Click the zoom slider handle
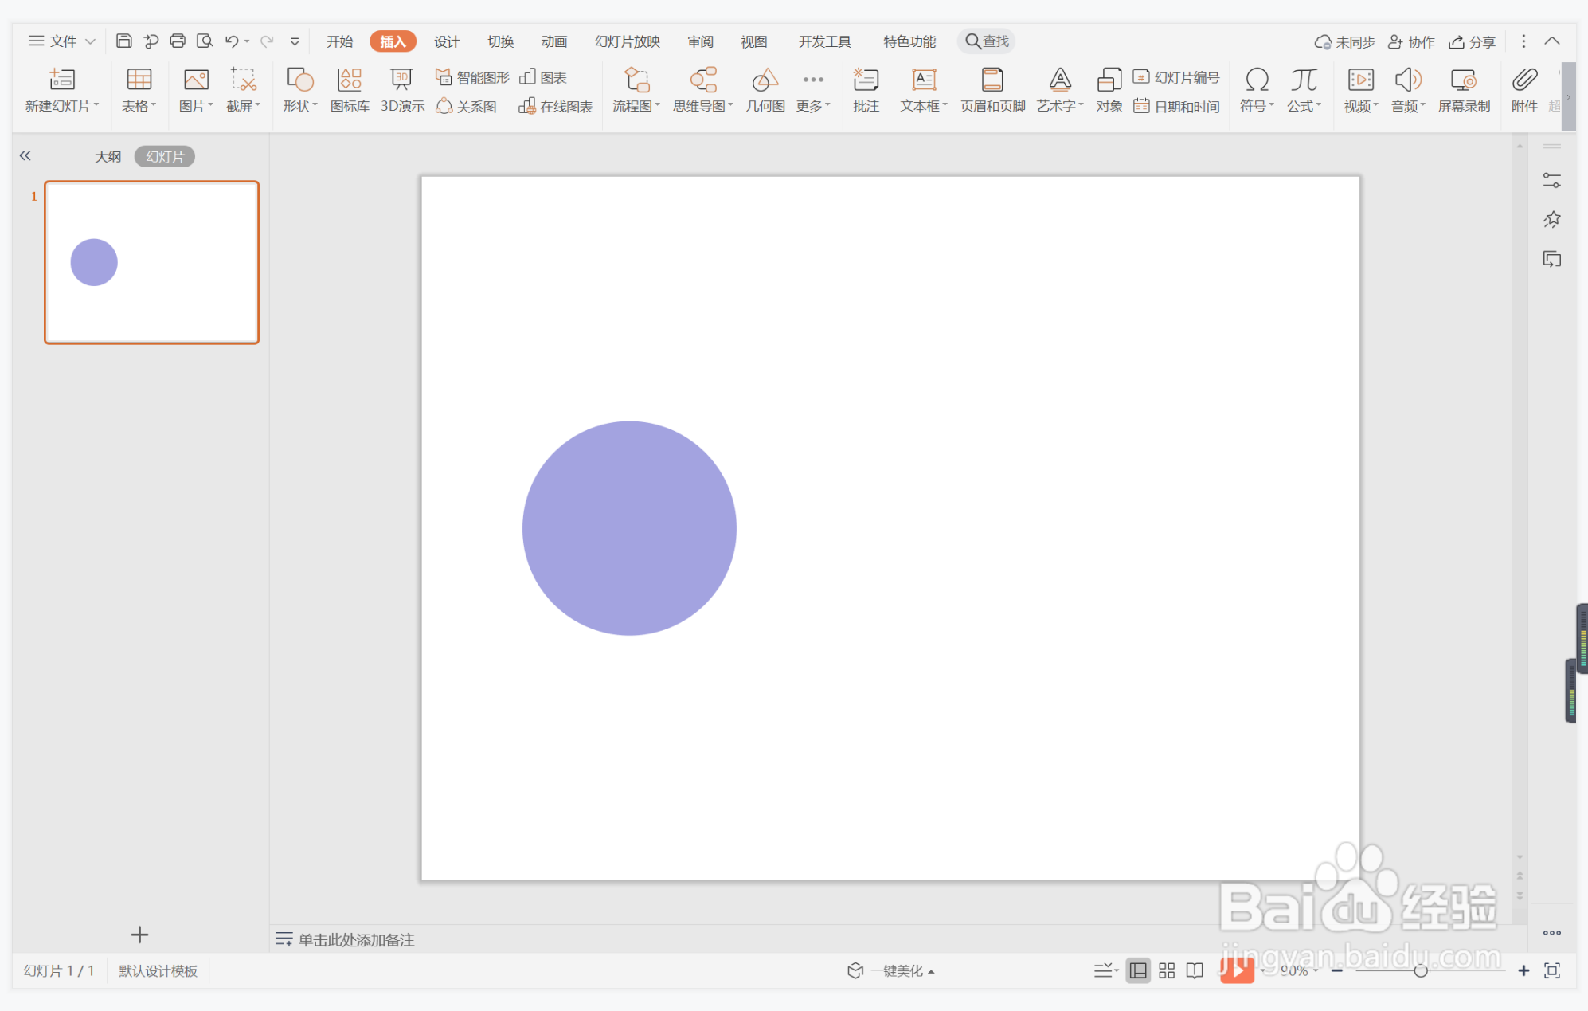Screen dimensions: 1588x1011 [x=1421, y=970]
